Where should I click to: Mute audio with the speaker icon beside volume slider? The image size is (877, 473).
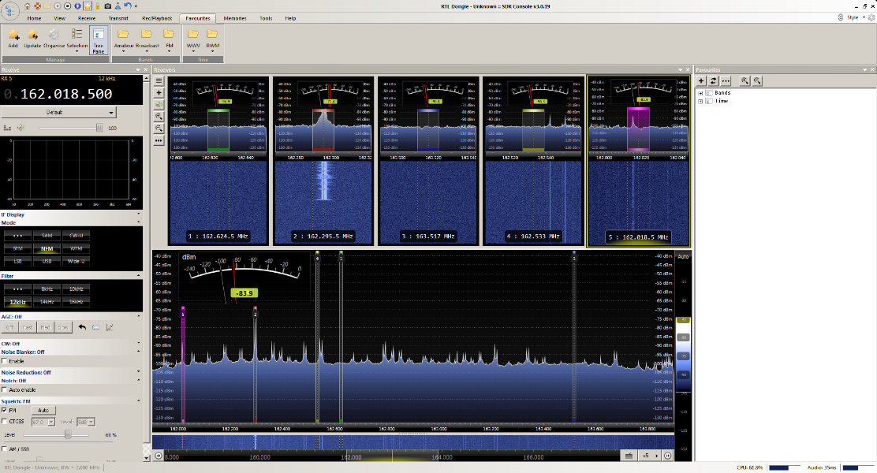pos(21,128)
